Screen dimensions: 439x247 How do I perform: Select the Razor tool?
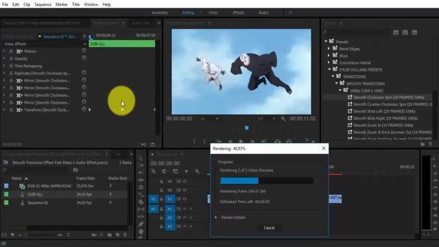[141, 202]
